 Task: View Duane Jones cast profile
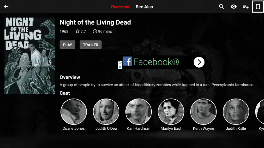[74, 112]
